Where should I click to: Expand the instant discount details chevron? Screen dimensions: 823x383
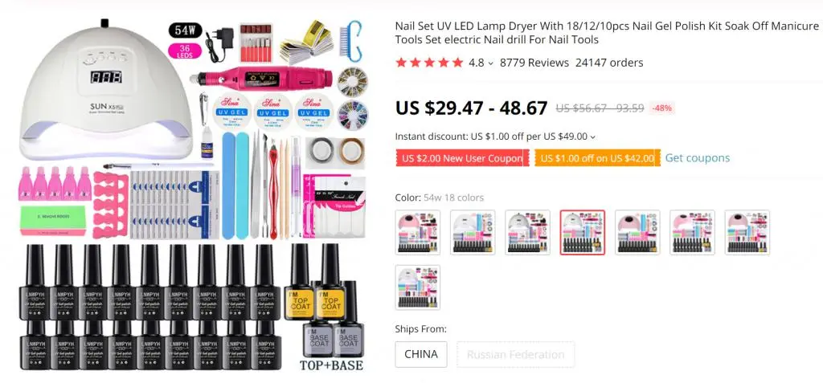coord(593,137)
